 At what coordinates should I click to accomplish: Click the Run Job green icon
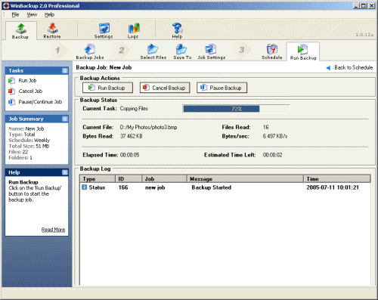pyautogui.click(x=11, y=81)
